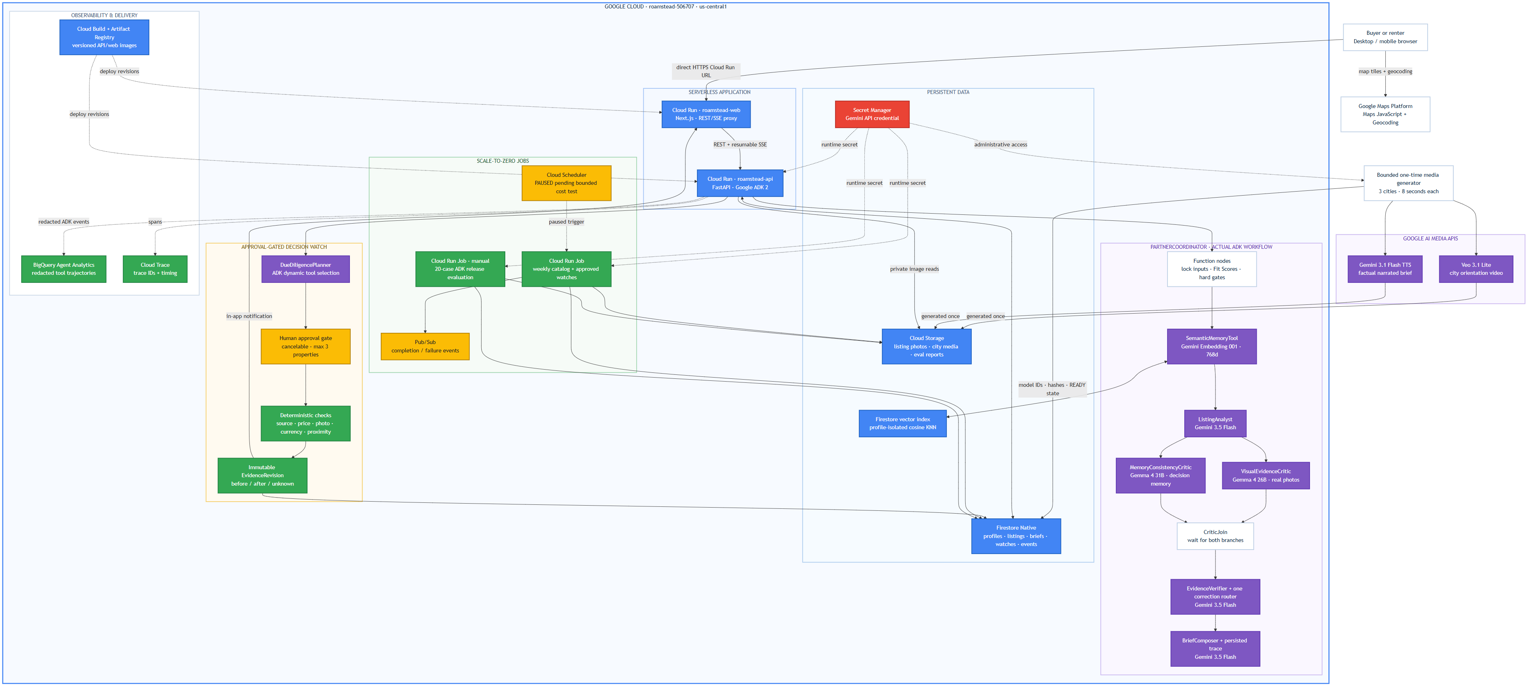
Task: Click the 'spans' edge label
Action: tap(155, 222)
